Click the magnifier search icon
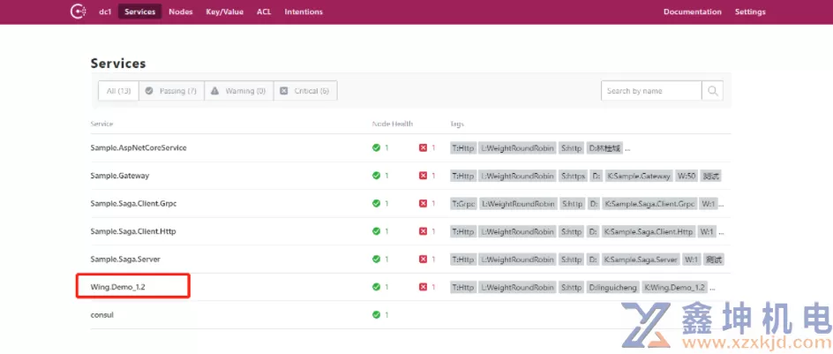Screen dimensions: 833x354 click(x=712, y=91)
